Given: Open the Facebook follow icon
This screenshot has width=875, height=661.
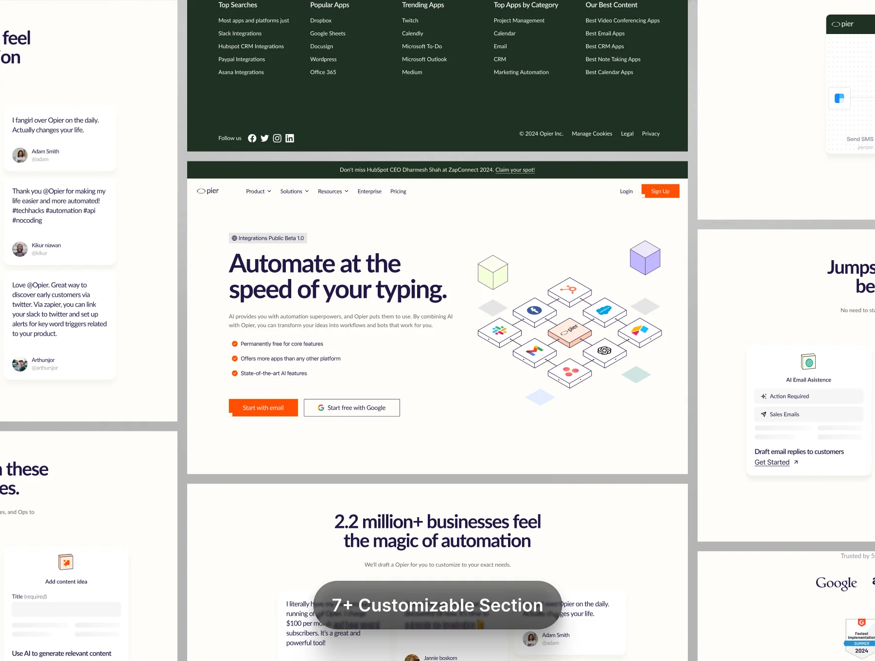Looking at the screenshot, I should [252, 139].
